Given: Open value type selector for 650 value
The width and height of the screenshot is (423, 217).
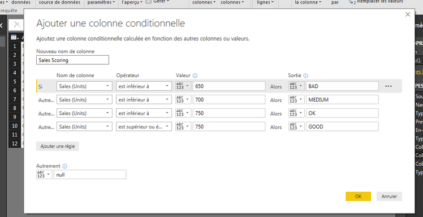Looking at the screenshot, I should pyautogui.click(x=183, y=86).
